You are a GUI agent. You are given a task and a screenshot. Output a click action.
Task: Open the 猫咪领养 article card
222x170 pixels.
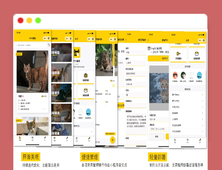click(x=61, y=93)
